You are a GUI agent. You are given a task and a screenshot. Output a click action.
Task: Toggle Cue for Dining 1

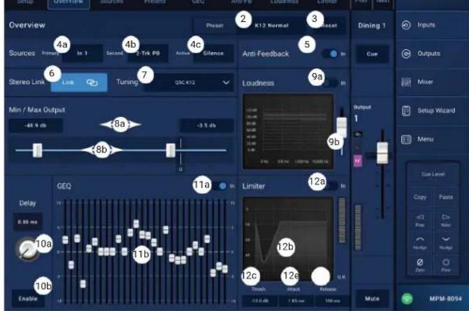[372, 54]
